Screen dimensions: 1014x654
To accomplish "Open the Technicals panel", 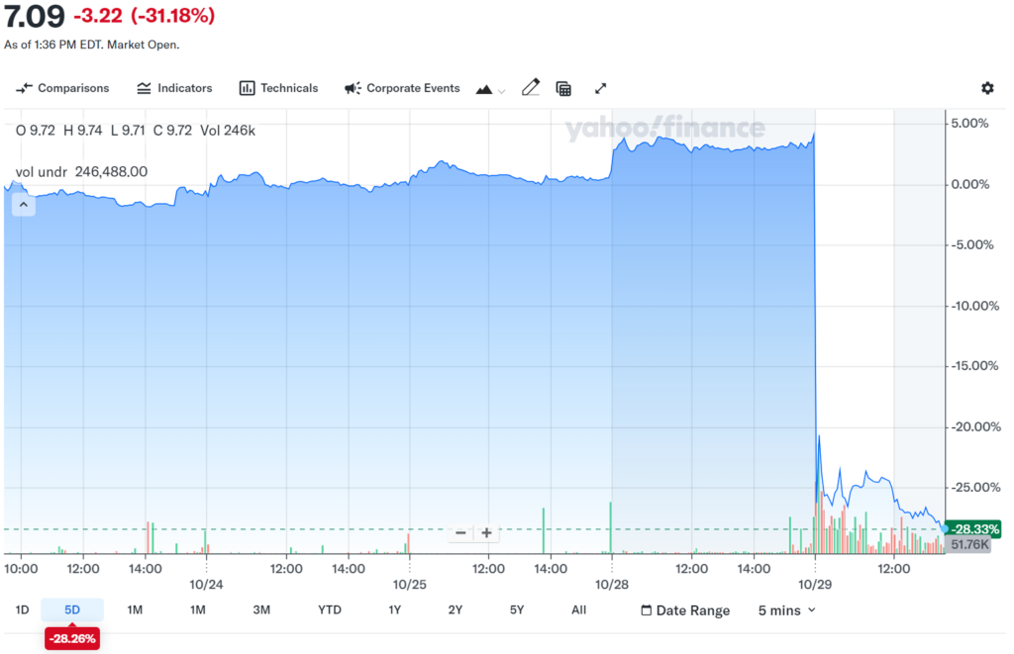I will click(x=278, y=88).
